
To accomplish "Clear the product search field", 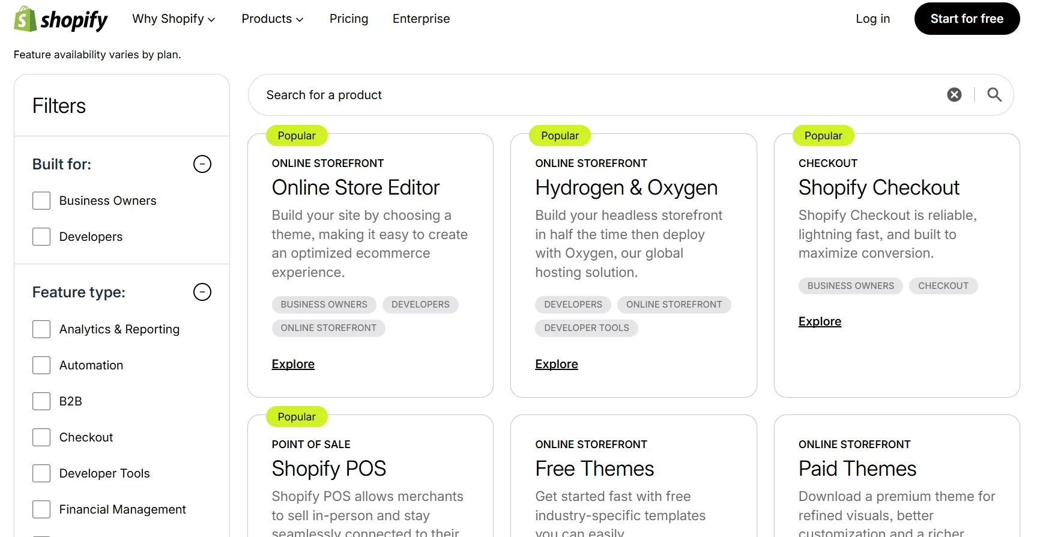I will click(x=954, y=95).
